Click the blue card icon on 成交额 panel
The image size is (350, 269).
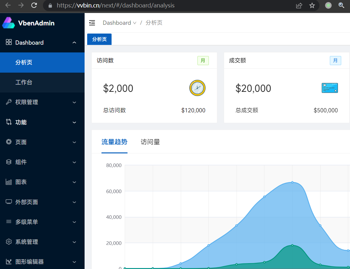tap(330, 88)
